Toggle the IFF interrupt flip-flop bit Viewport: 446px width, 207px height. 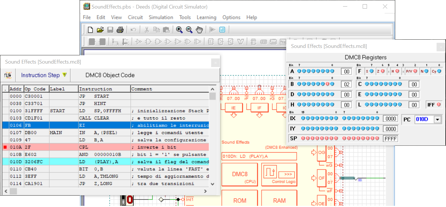click(439, 105)
